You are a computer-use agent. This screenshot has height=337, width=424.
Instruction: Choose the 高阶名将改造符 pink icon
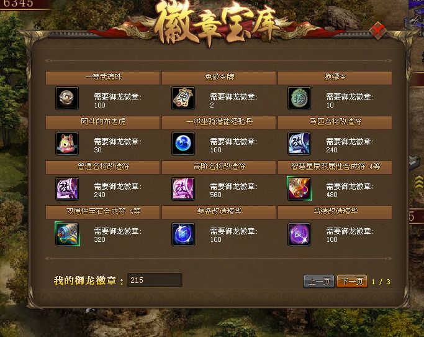pos(183,189)
